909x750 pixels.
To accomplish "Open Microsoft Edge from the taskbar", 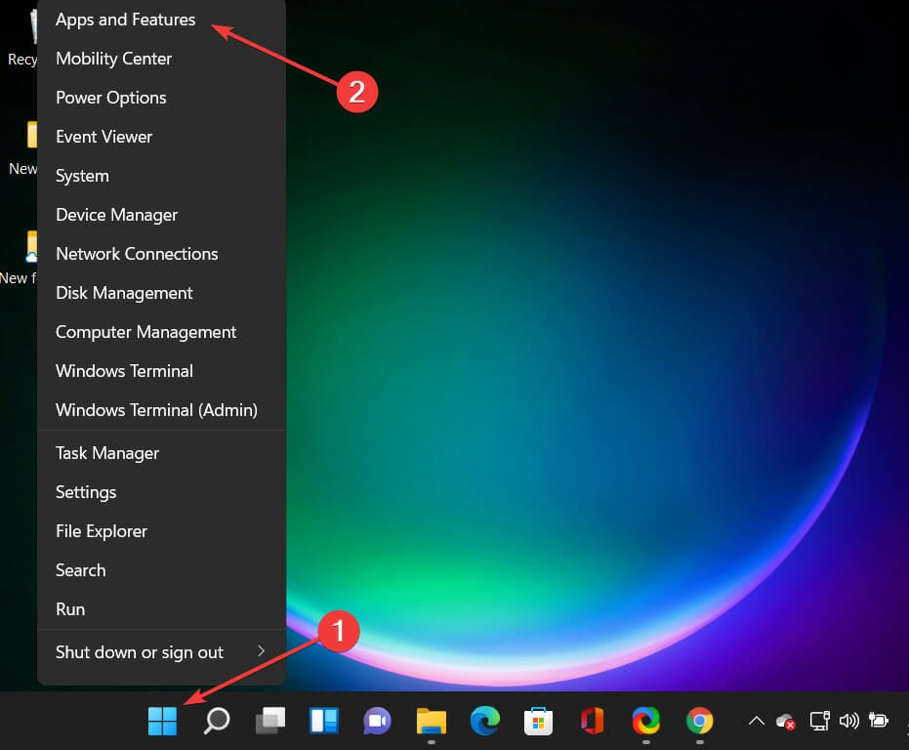I will (x=484, y=721).
